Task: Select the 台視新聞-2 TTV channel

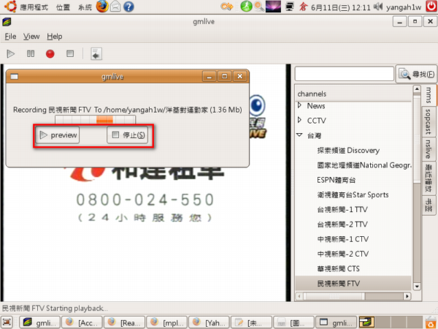Action: (342, 224)
